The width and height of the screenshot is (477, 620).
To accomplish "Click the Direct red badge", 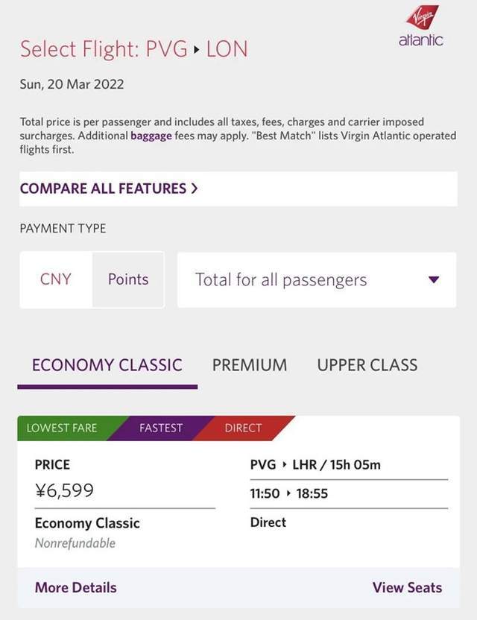I will (x=243, y=428).
